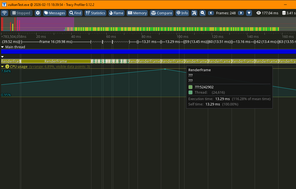Collapse the CPU usage plot
The height and width of the screenshot is (189, 296).
[3, 67]
